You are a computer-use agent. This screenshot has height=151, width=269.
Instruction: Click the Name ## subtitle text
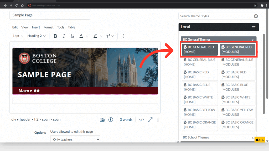[x=29, y=91]
